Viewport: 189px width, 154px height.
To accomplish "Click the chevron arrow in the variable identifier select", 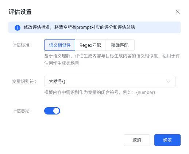I will pos(168,82).
